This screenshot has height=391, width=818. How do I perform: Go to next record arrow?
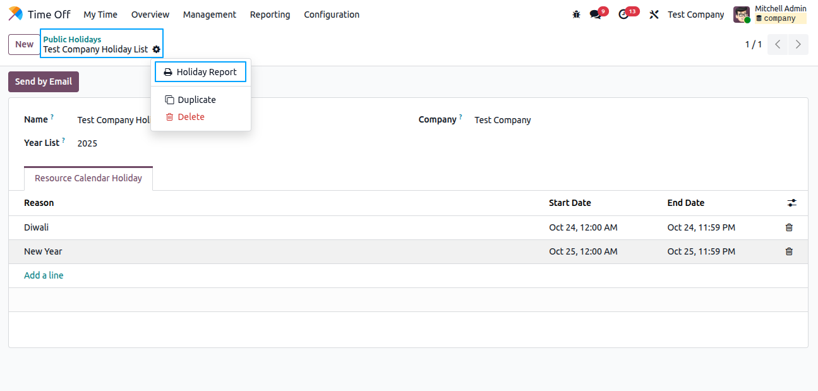click(798, 44)
